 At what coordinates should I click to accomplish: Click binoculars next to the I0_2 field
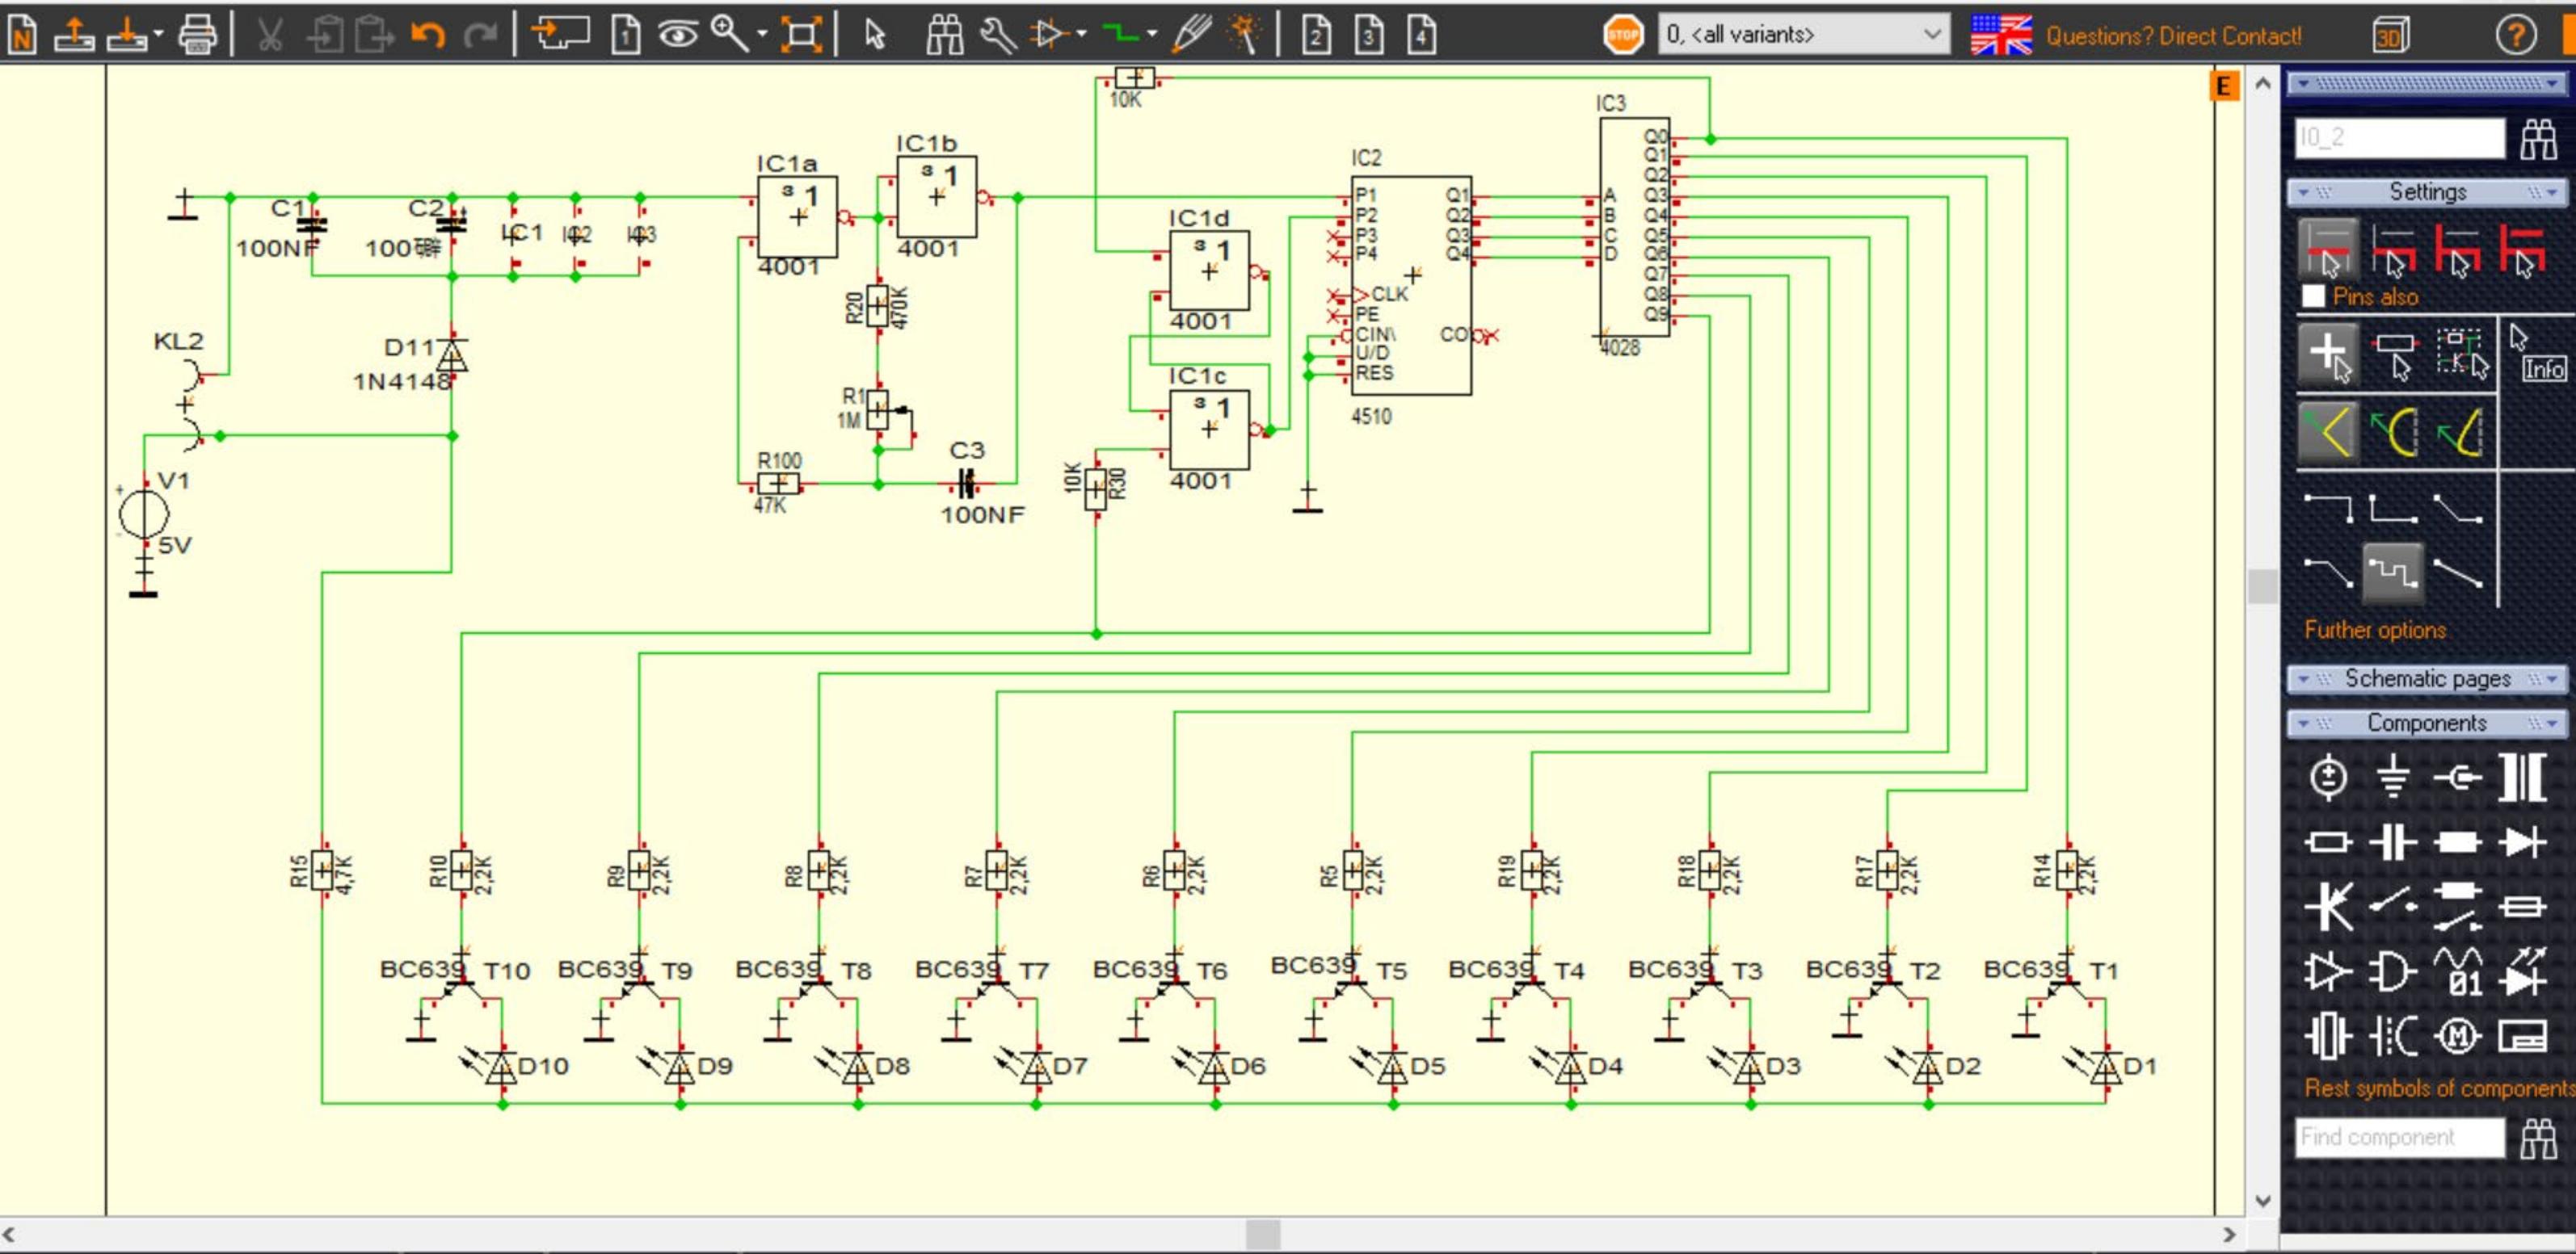[2538, 139]
